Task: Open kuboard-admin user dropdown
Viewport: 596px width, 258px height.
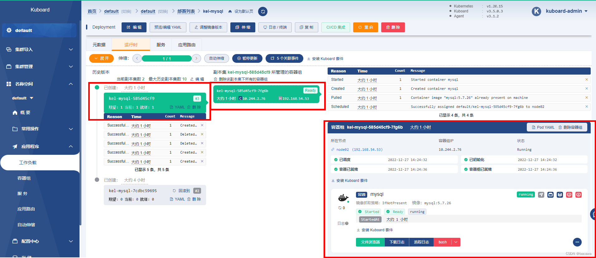Action: [567, 11]
